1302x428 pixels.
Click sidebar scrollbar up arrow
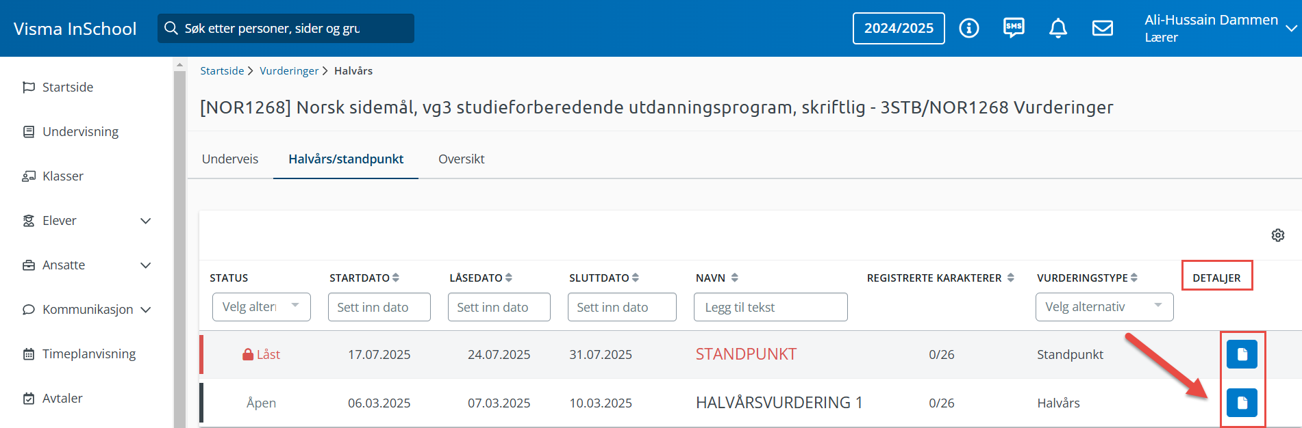[179, 65]
